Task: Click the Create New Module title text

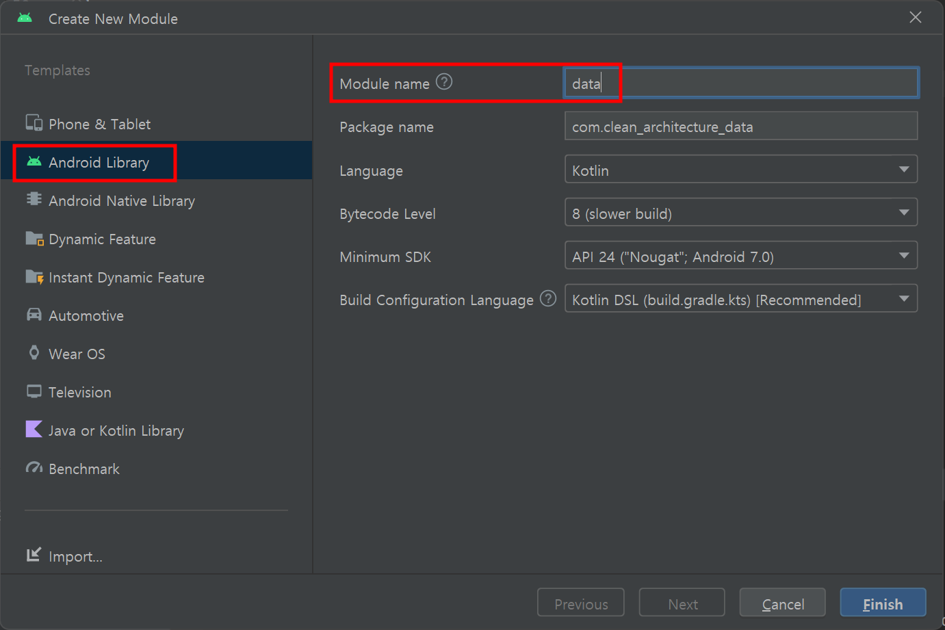Action: click(113, 18)
